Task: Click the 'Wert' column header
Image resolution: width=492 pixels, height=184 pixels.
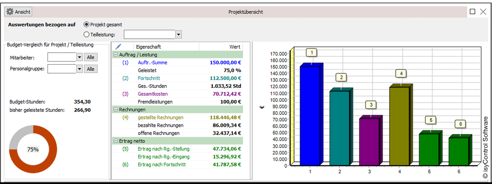Action: tap(235, 47)
